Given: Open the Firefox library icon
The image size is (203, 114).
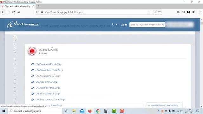Looking at the screenshot, I should (x=178, y=12).
